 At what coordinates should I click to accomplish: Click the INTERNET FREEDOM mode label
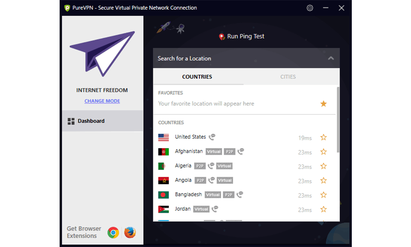coord(102,90)
